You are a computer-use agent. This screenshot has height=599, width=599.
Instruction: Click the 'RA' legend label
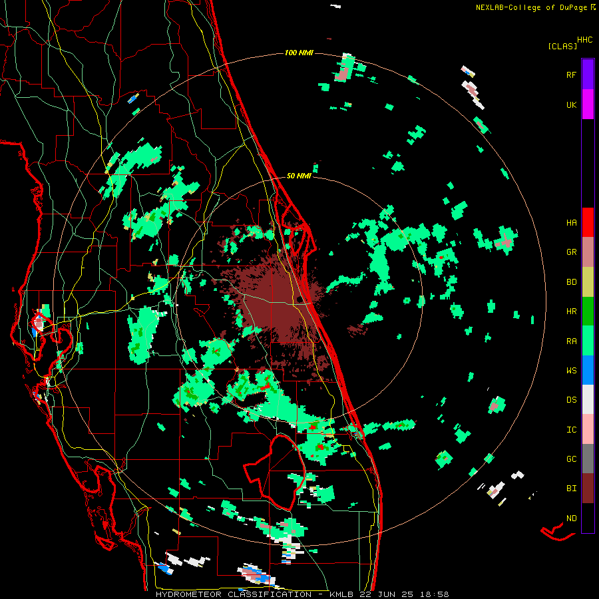coord(571,341)
